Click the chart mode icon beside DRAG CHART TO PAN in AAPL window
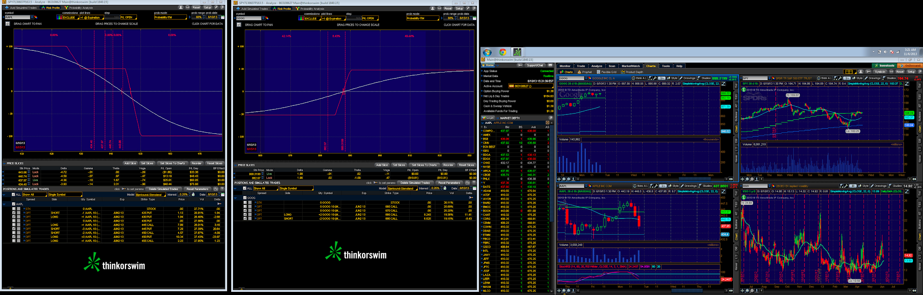Screen dimensions: 923x295 pyautogui.click(x=8, y=23)
